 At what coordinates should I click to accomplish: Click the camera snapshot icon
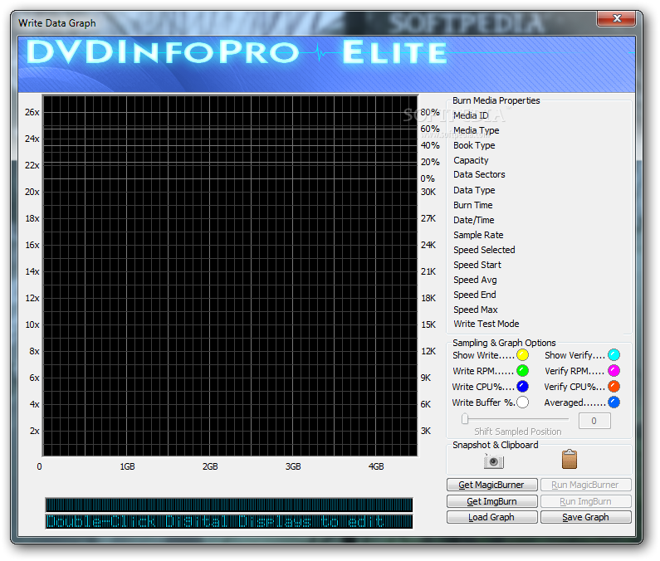point(494,461)
